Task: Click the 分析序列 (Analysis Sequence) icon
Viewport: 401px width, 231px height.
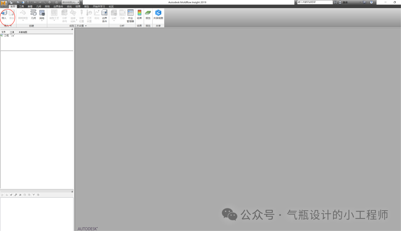Action: click(x=65, y=16)
